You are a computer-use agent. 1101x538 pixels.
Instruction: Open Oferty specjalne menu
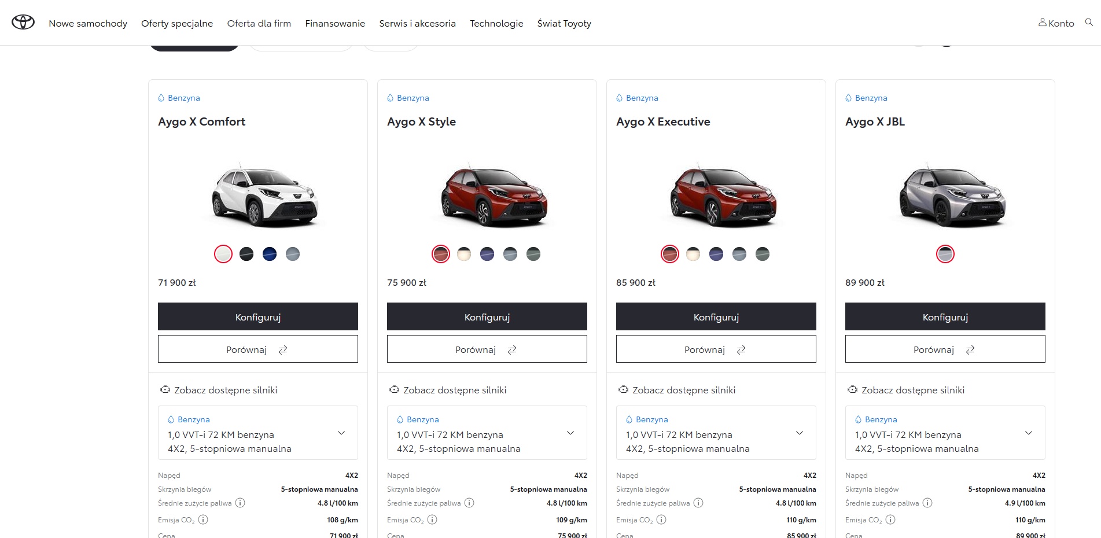coord(177,23)
